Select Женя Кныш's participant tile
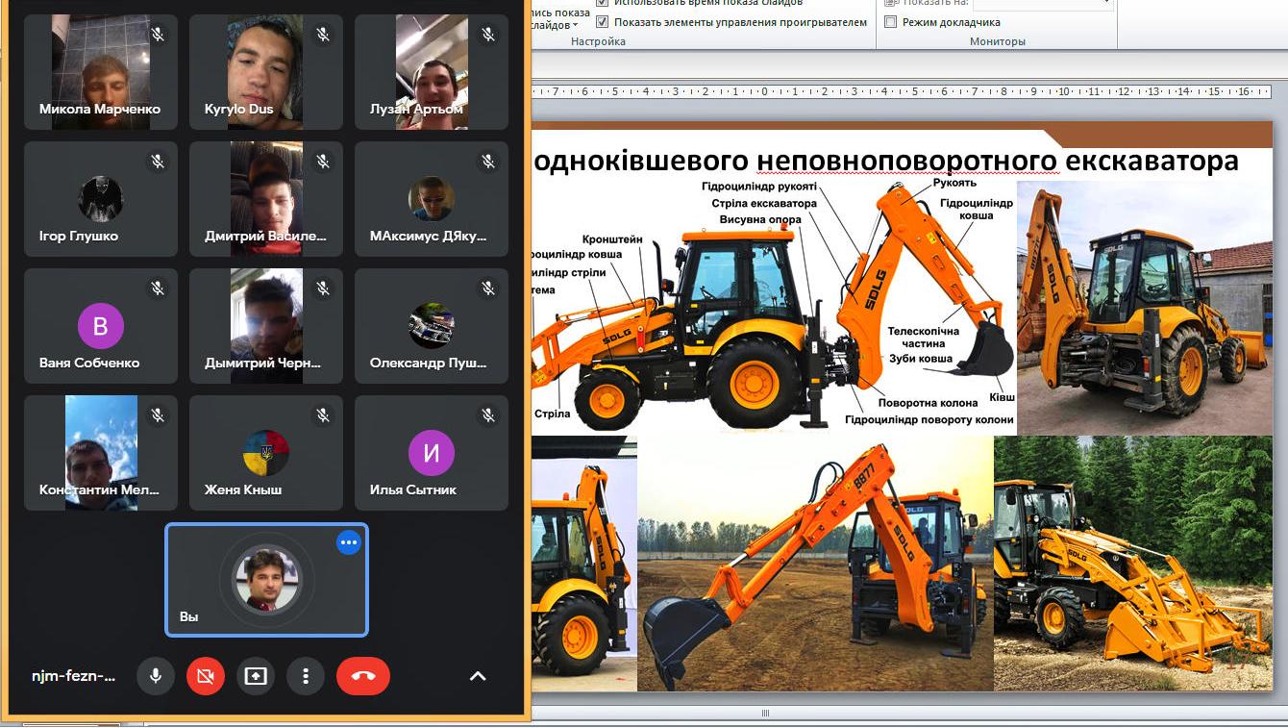Viewport: 1288px width, 728px height. [266, 453]
